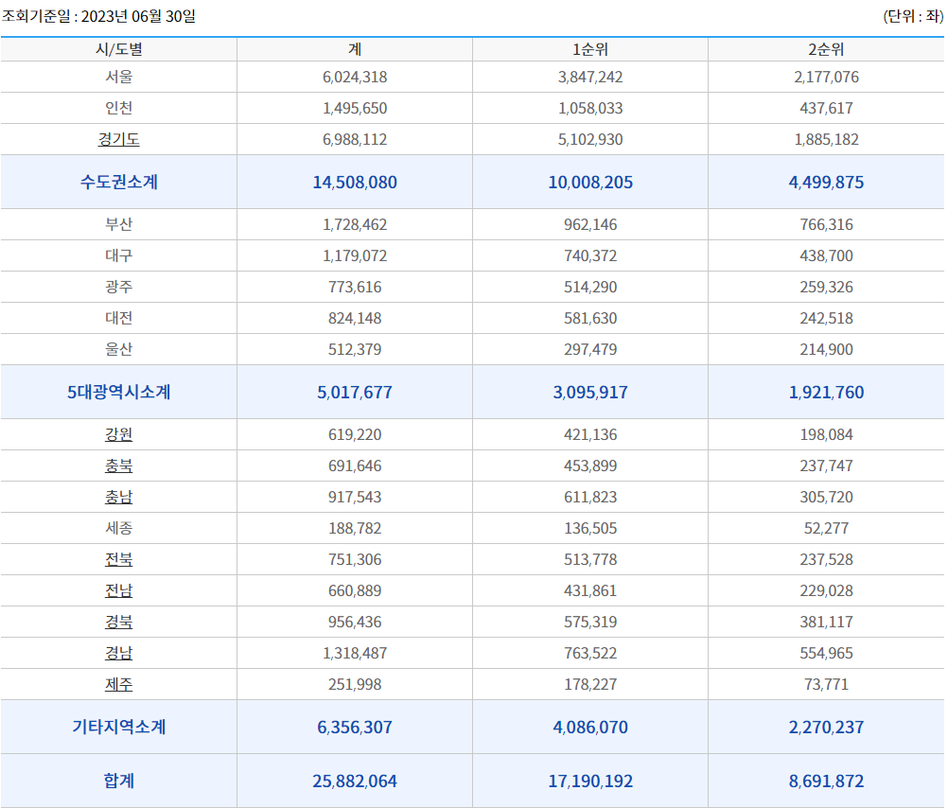Image resolution: width=948 pixels, height=808 pixels.
Task: Open the 경기도 region link
Action: 117,139
